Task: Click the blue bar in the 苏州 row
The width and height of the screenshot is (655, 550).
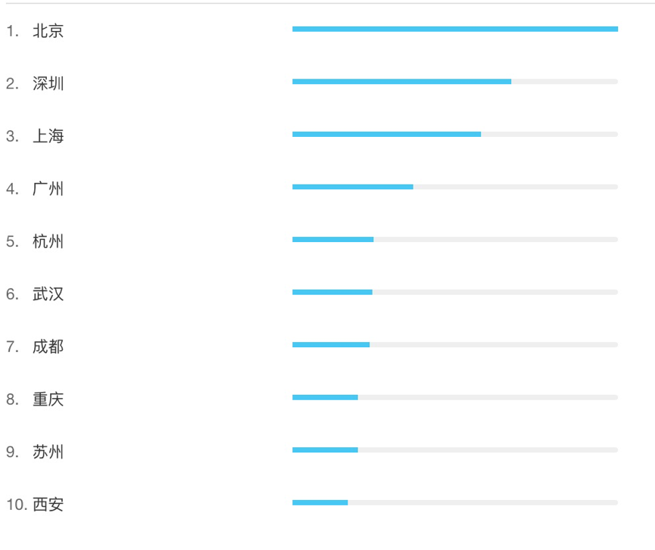Action: (325, 450)
